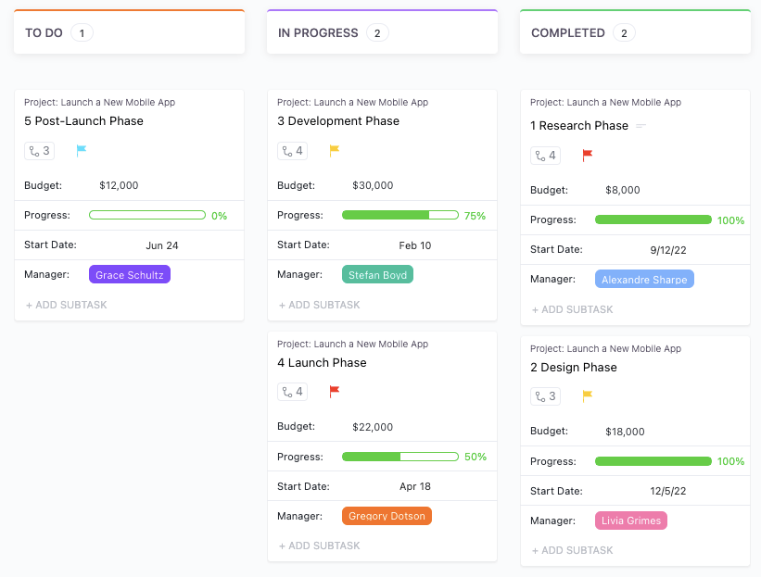Click the description icon beside Research Phase
Screen dimensions: 761x577
click(x=641, y=126)
